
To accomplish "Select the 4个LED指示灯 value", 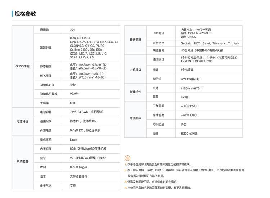I will 190,79.
